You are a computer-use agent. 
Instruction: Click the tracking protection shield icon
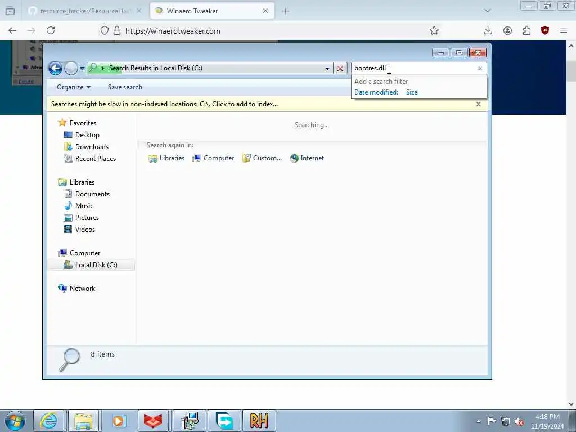105,31
